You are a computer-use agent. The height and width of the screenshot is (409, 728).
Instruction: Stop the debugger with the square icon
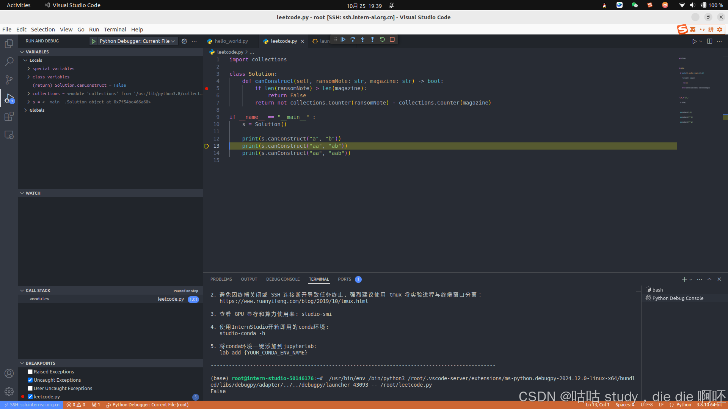pyautogui.click(x=392, y=40)
